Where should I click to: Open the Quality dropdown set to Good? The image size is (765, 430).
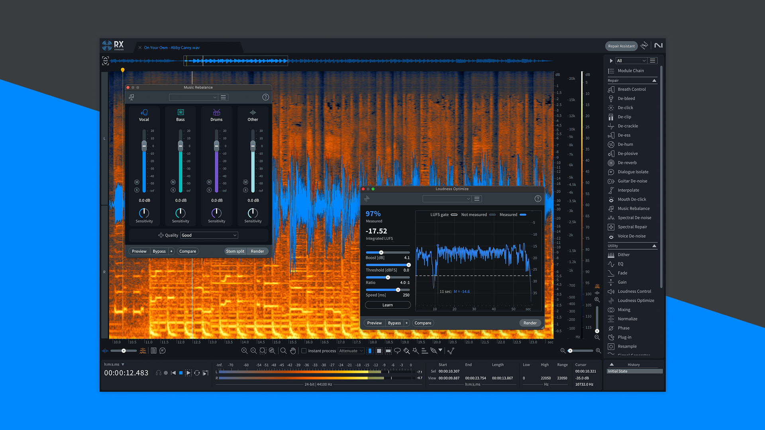pos(209,235)
